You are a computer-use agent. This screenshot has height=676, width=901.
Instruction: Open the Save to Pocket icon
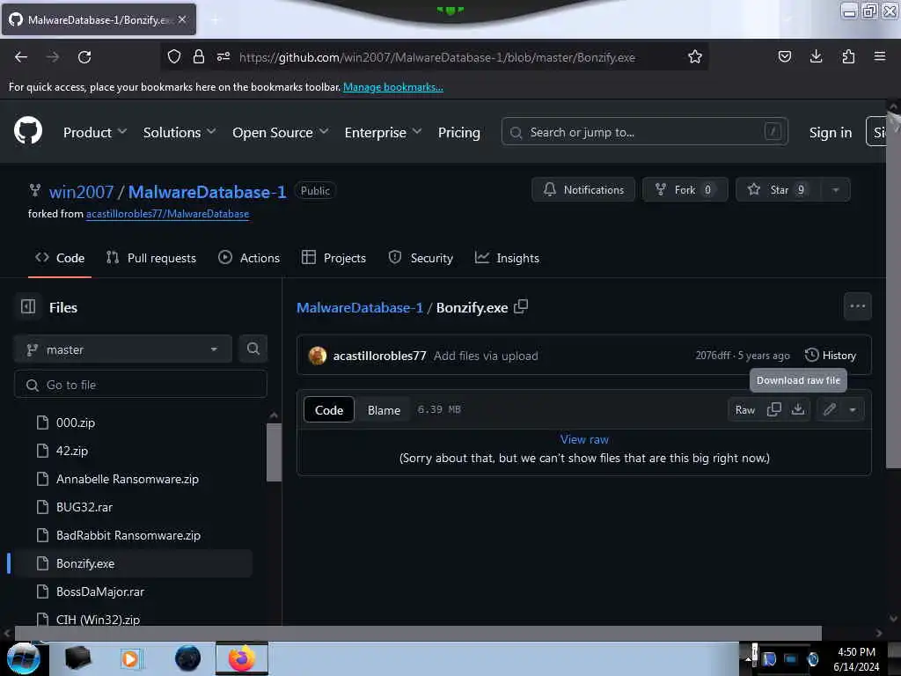(784, 56)
